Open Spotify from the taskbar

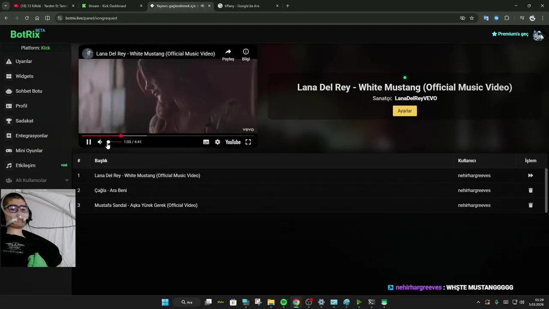284,302
